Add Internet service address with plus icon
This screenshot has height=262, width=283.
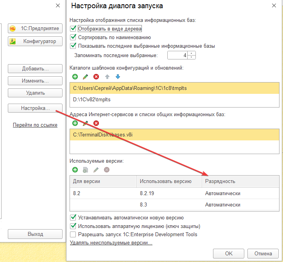pyautogui.click(x=75, y=123)
